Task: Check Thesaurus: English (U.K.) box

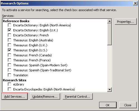Action: 9,45
